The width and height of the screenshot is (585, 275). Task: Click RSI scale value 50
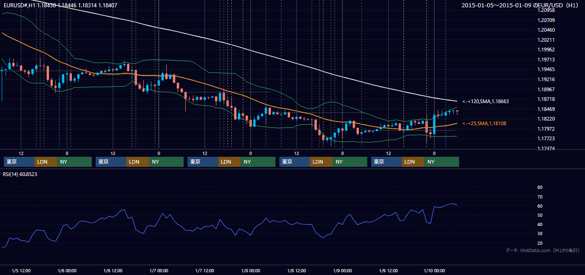coord(540,215)
